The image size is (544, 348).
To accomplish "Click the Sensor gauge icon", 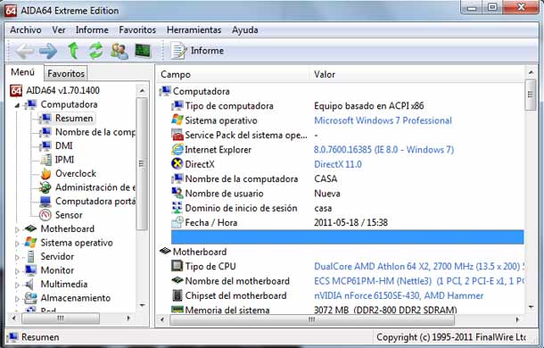I will [x=45, y=215].
